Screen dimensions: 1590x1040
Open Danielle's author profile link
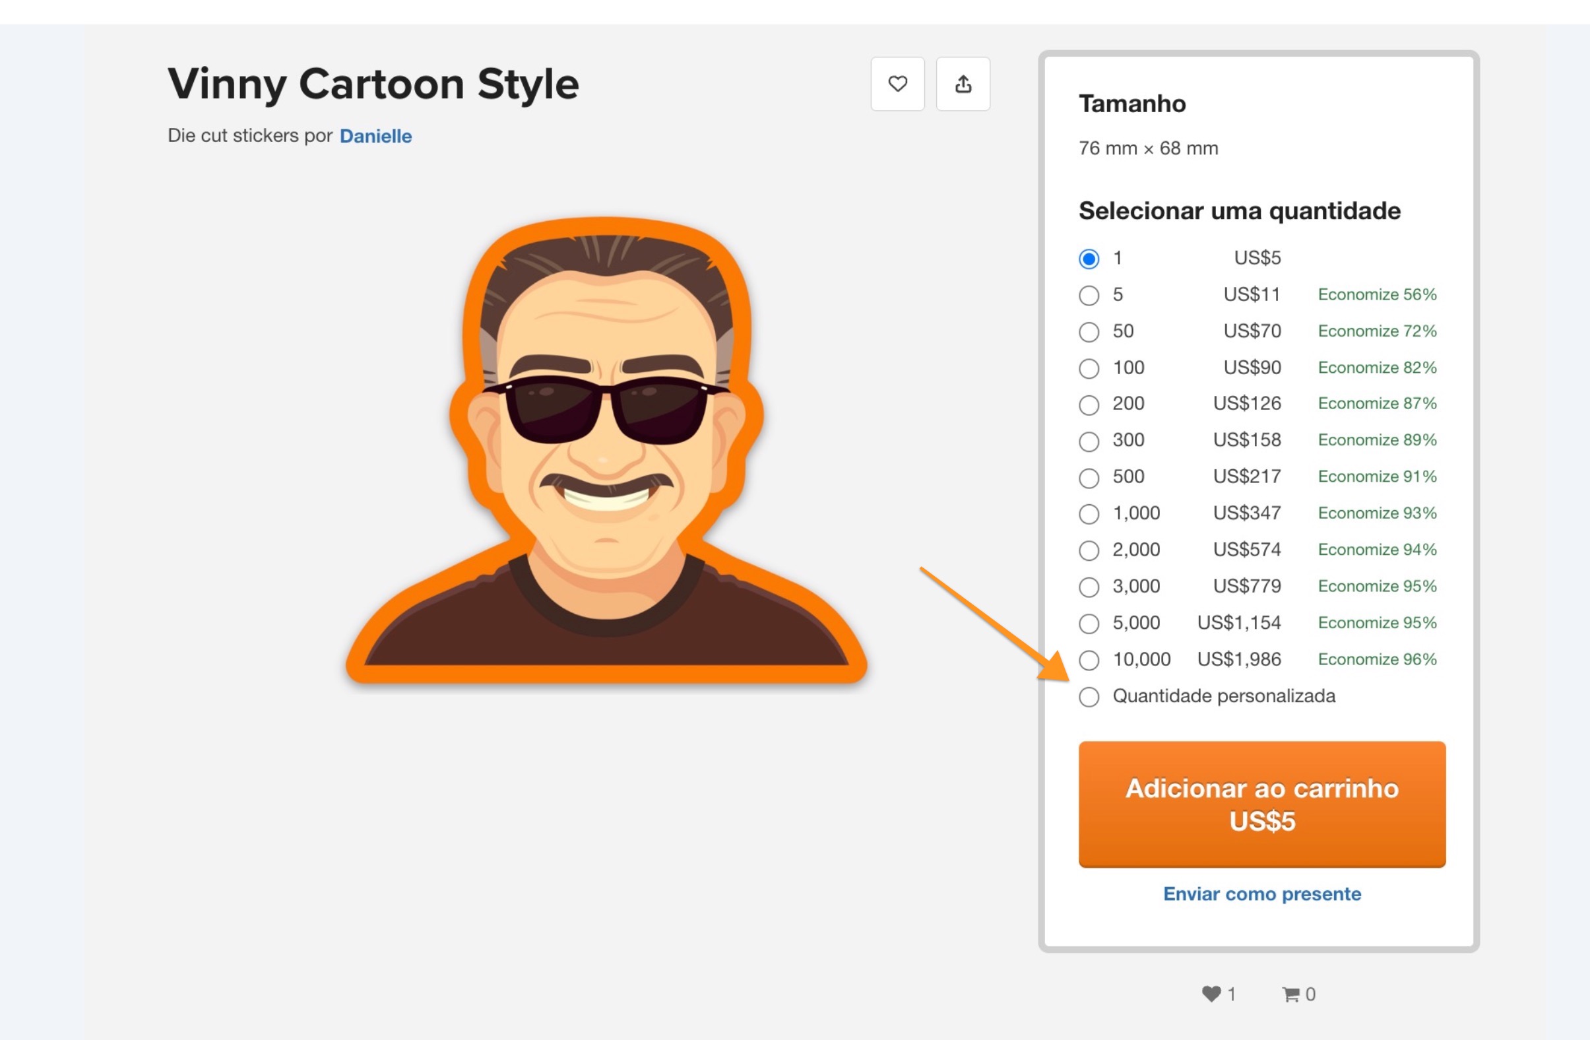tap(375, 136)
